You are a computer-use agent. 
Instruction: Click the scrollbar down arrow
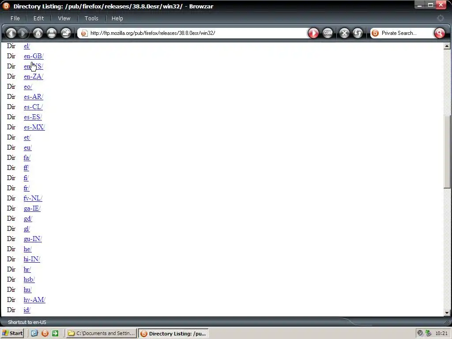point(447,313)
